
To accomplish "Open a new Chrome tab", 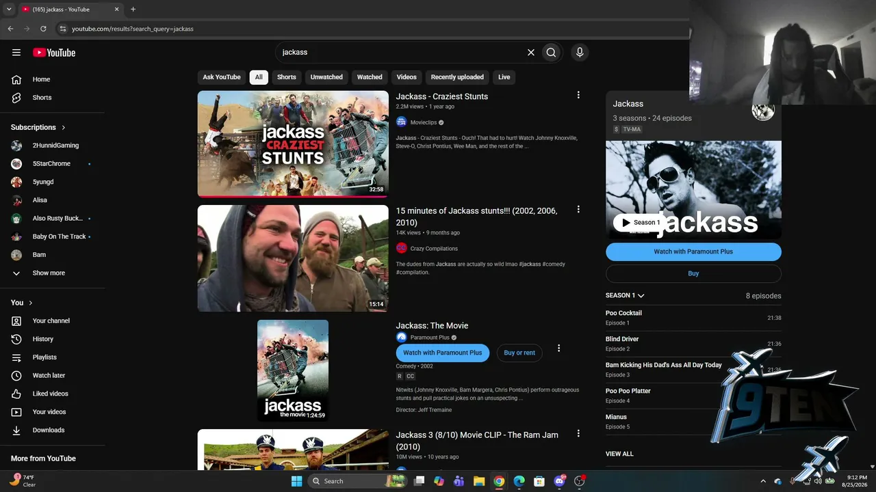I will (133, 10).
